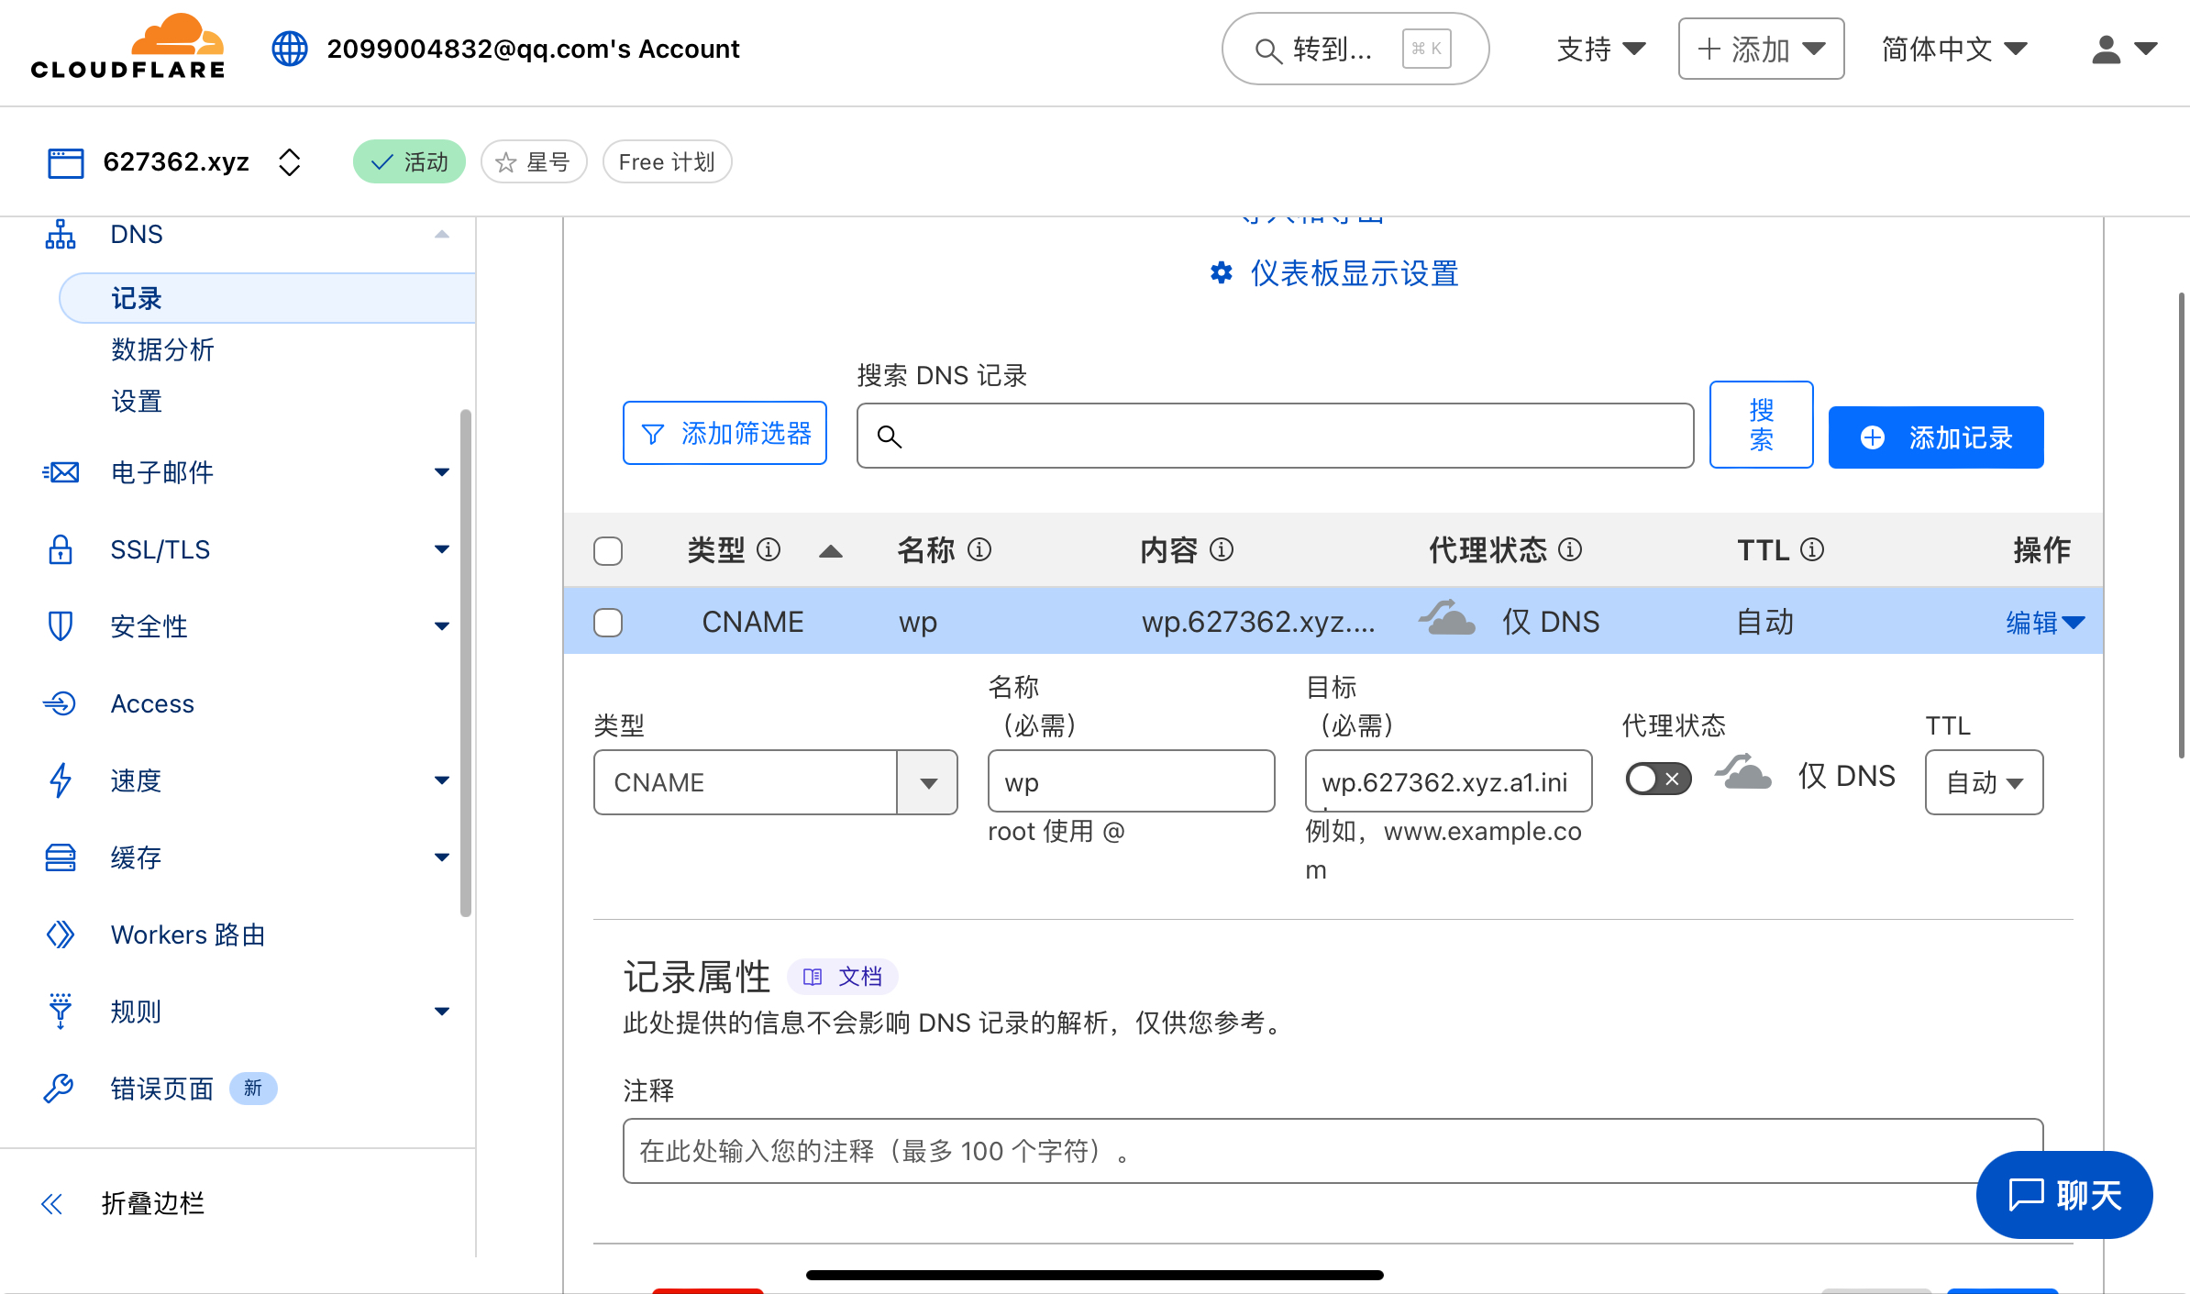Select 数据分析 in DNS submenu
2190x1294 pixels.
click(162, 349)
